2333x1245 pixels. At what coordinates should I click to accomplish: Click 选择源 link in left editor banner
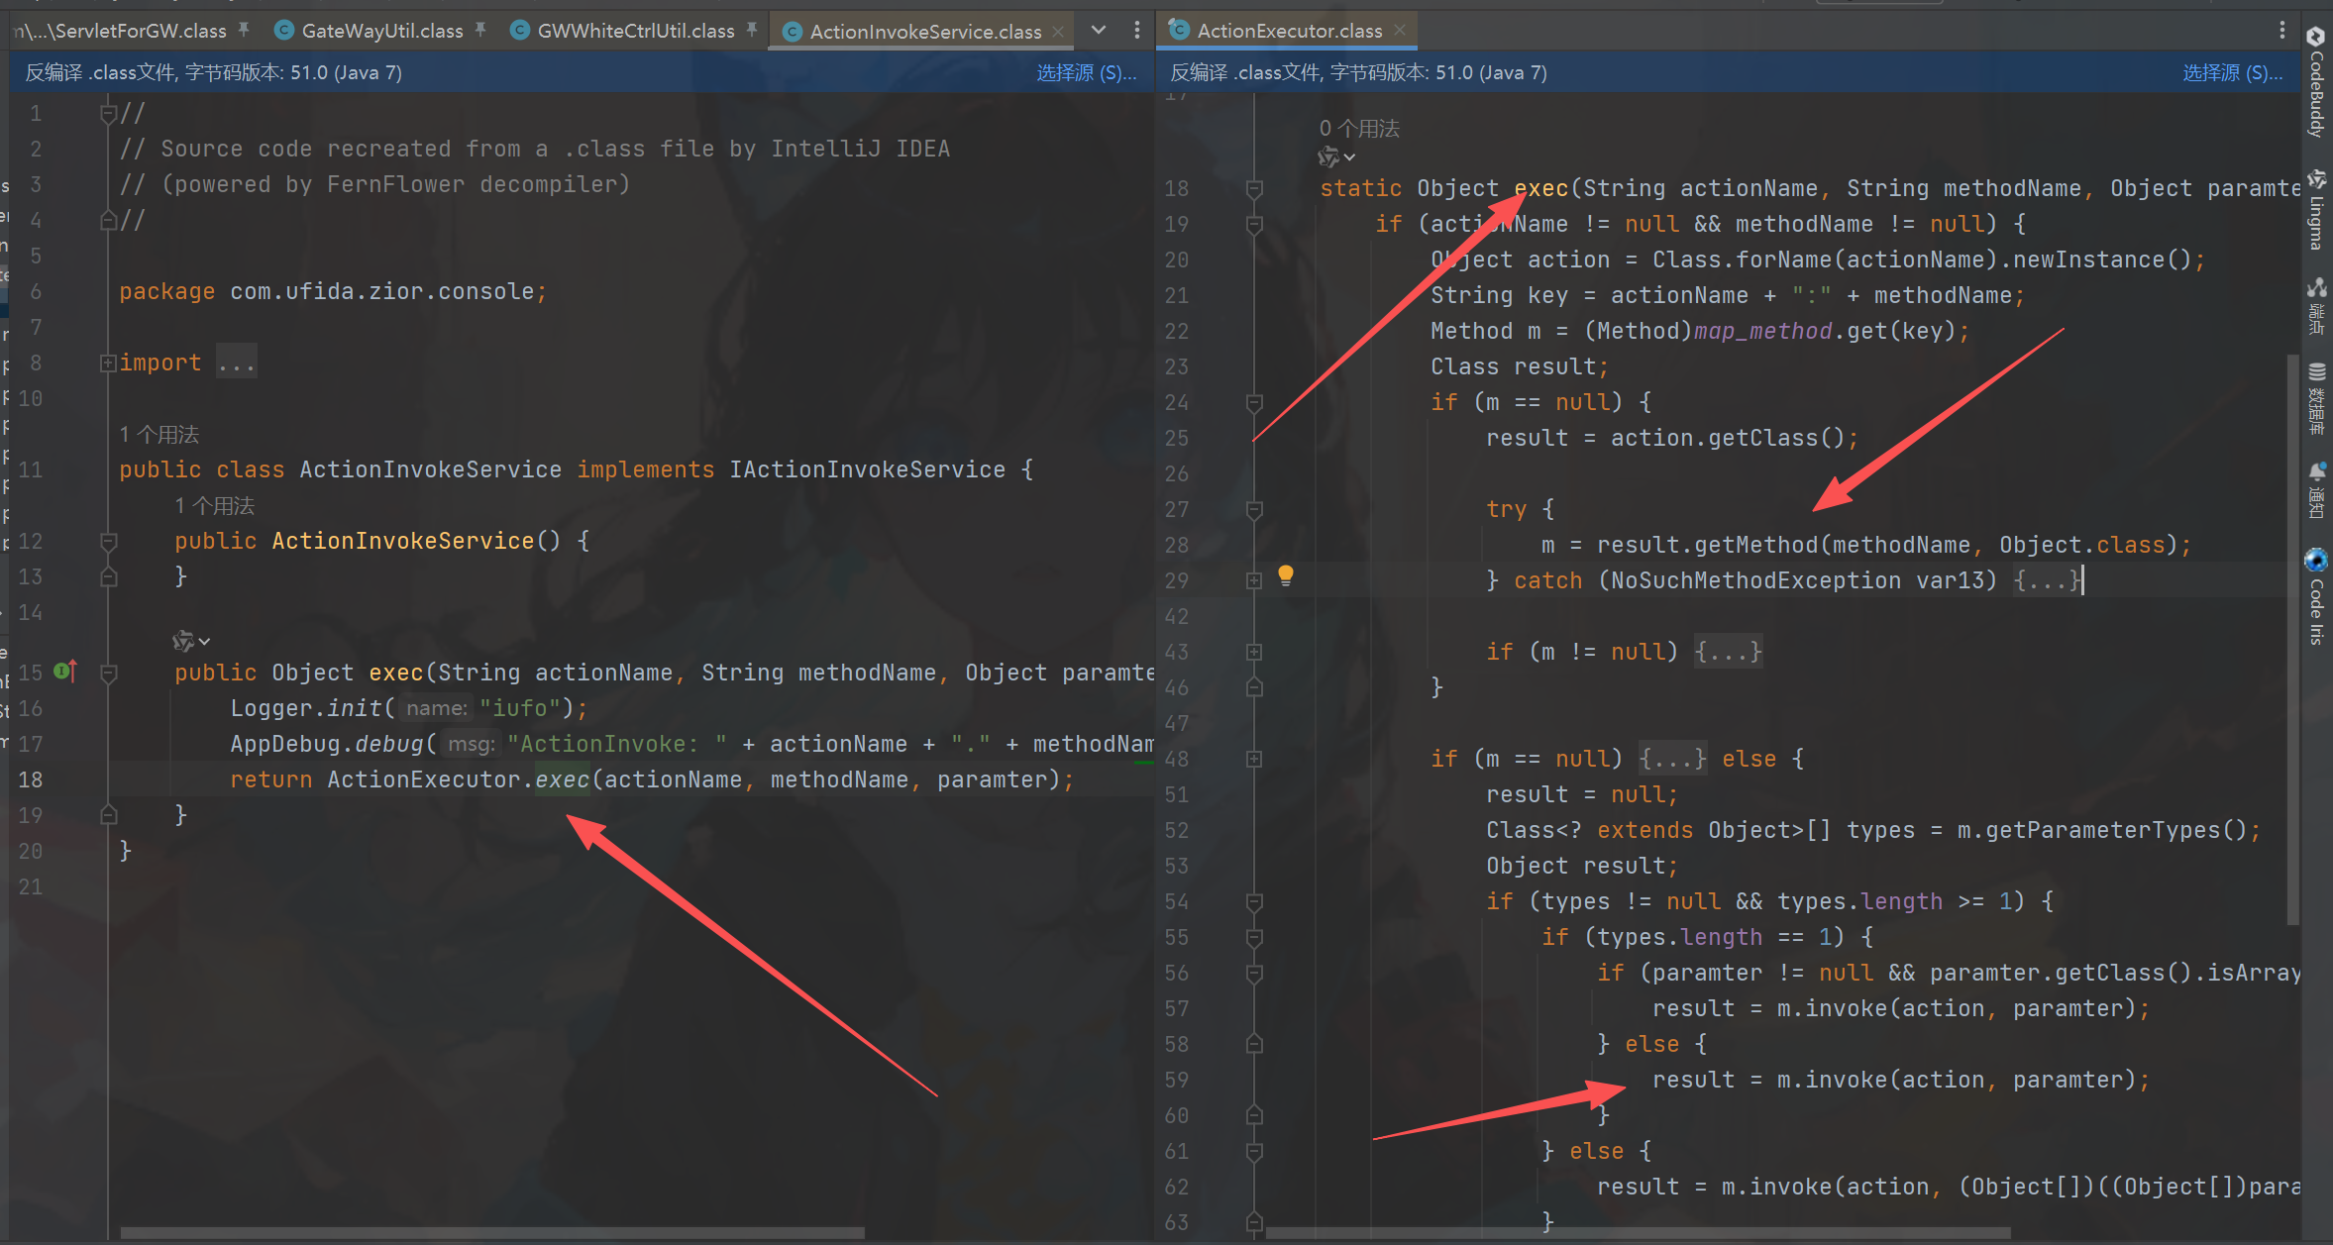pyautogui.click(x=1085, y=72)
